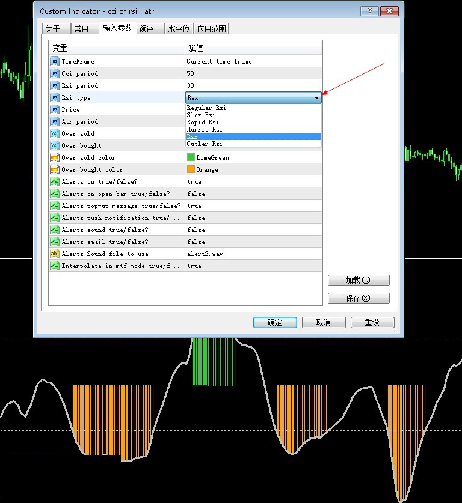The image size is (462, 503).
Task: Click the 'Alerts sound true/false?' row icon
Action: 55,230
